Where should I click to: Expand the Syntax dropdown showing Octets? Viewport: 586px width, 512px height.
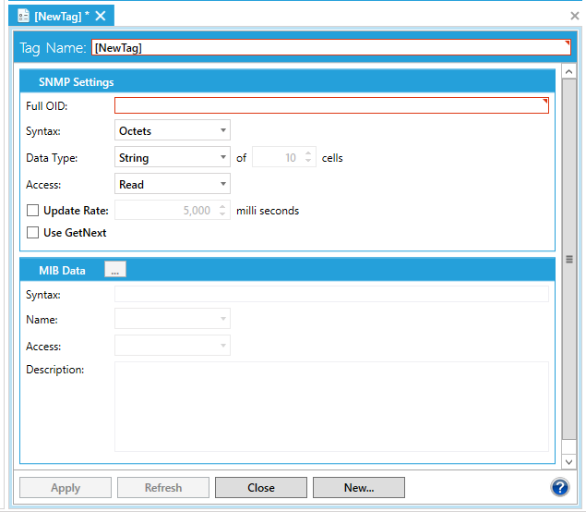tap(173, 131)
